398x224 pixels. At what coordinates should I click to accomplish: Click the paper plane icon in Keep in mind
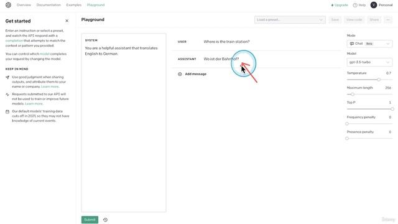coord(7,77)
